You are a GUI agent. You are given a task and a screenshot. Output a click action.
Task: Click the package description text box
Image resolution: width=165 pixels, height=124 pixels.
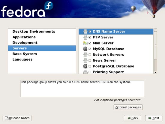click(x=82, y=89)
